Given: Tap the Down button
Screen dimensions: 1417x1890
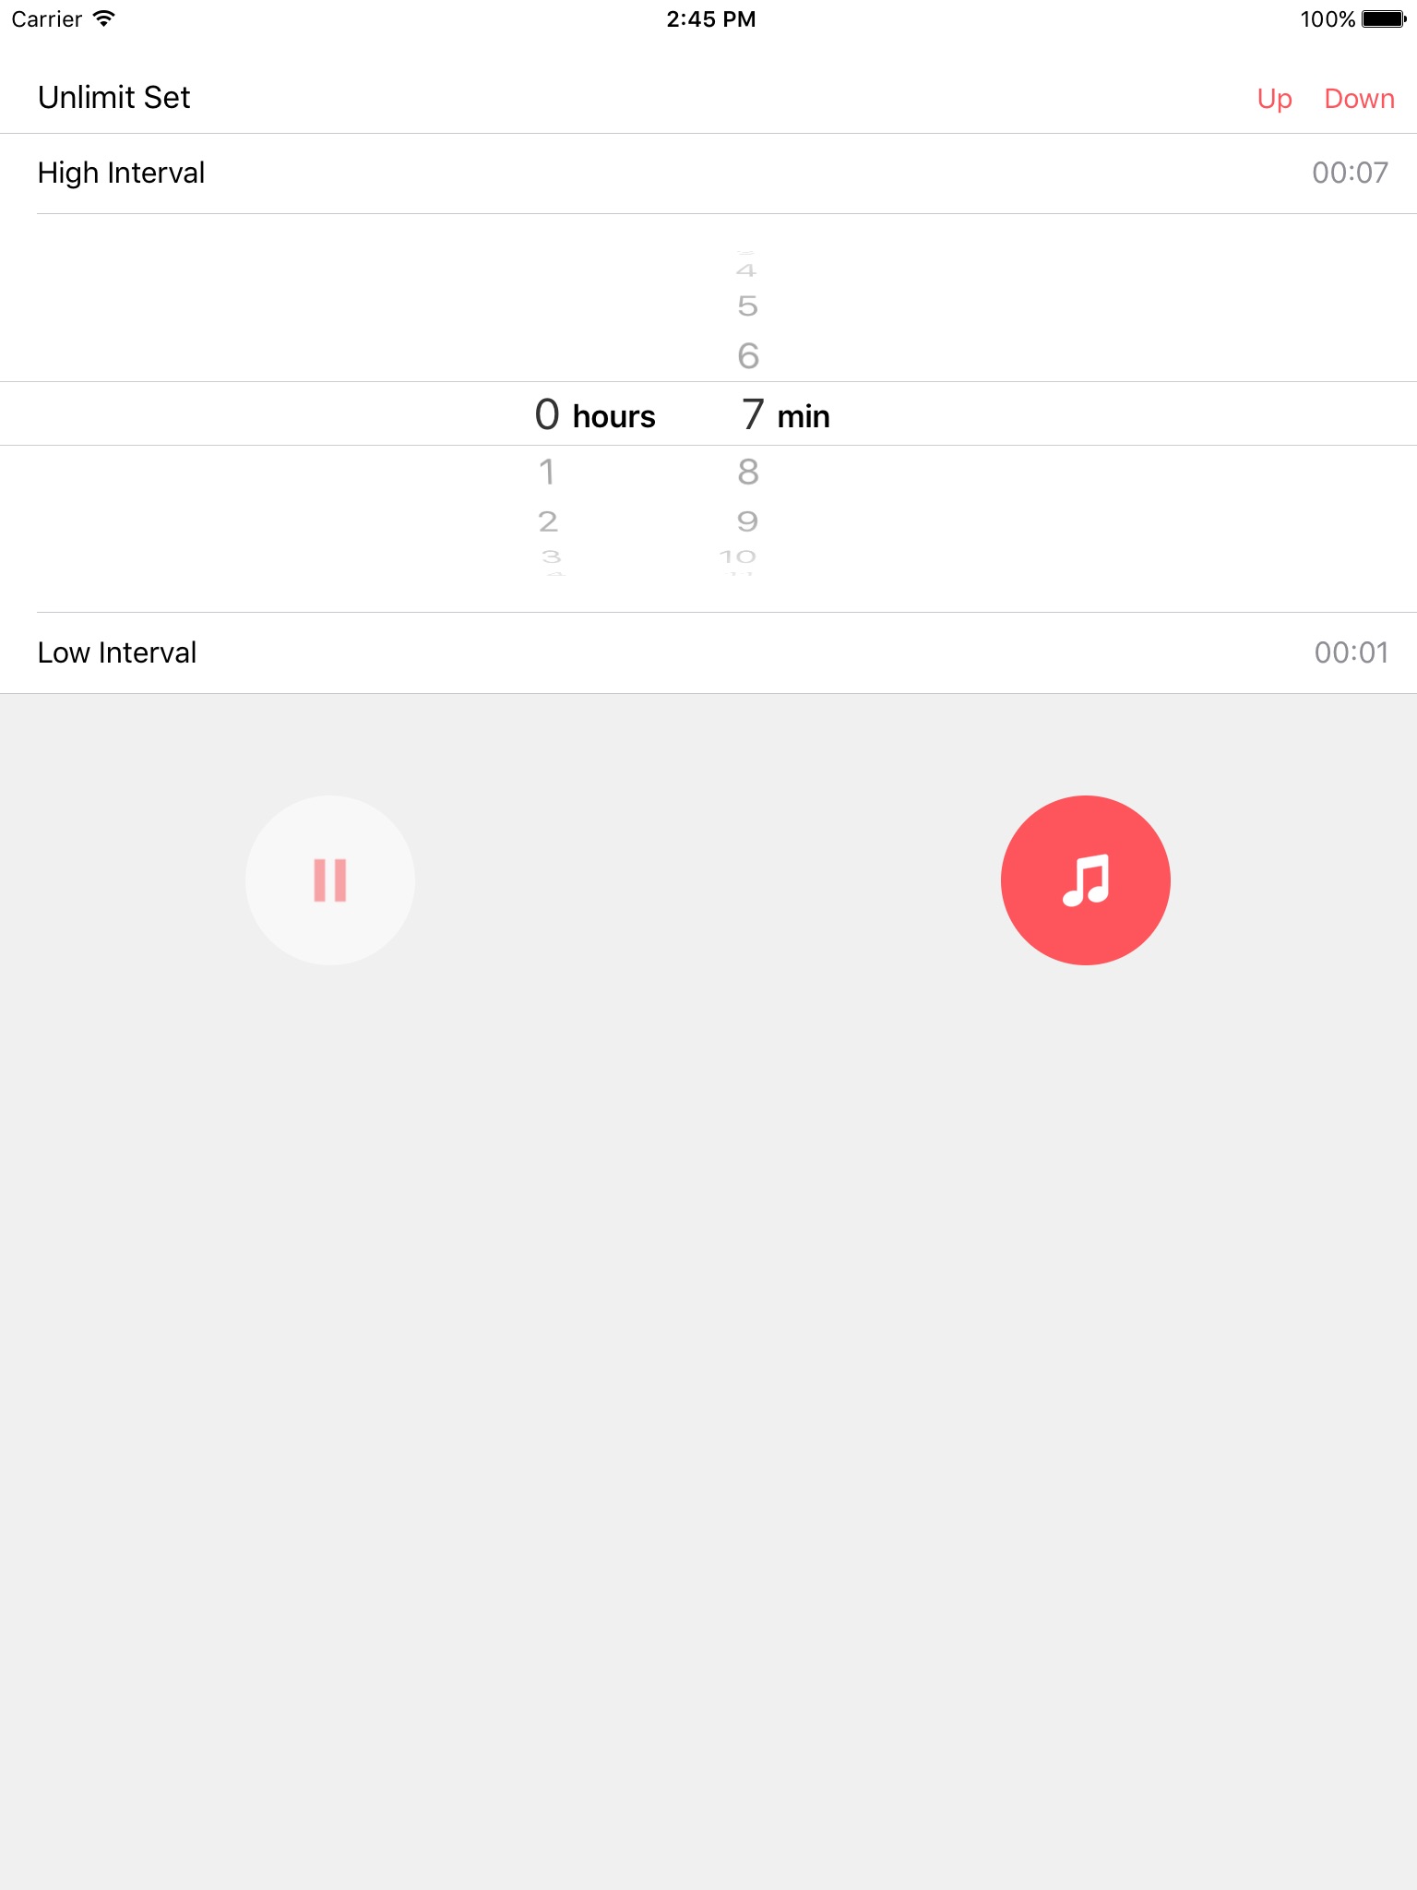Looking at the screenshot, I should pyautogui.click(x=1359, y=98).
